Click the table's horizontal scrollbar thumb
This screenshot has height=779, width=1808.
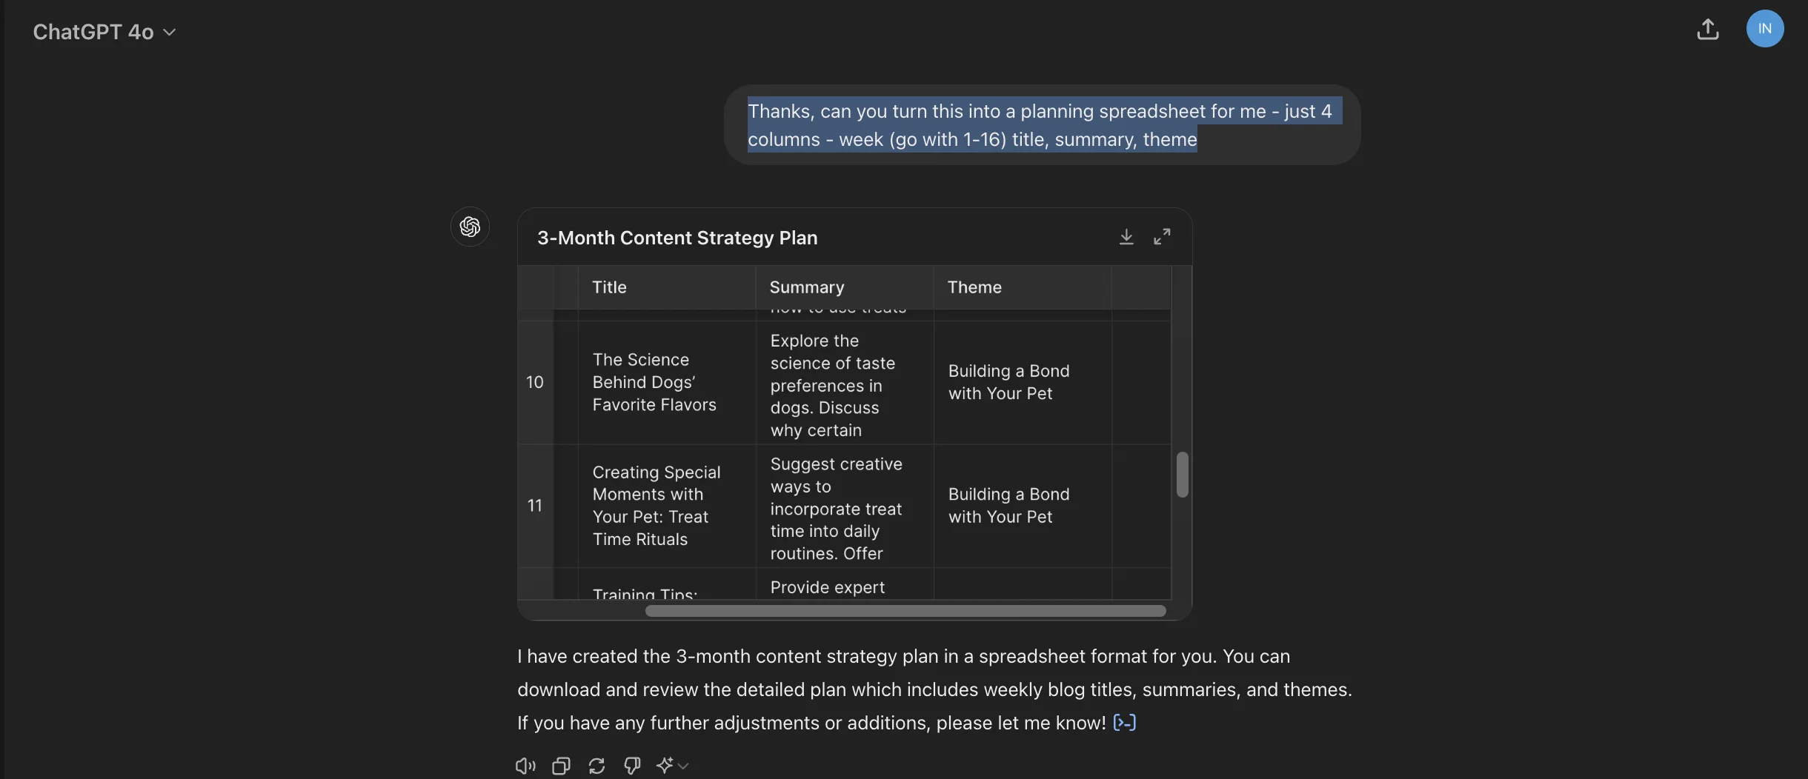click(x=905, y=611)
